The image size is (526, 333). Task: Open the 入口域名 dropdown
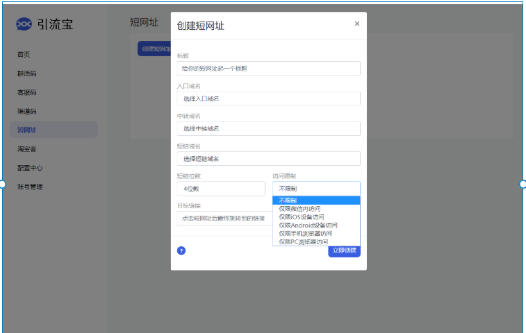[x=268, y=99]
